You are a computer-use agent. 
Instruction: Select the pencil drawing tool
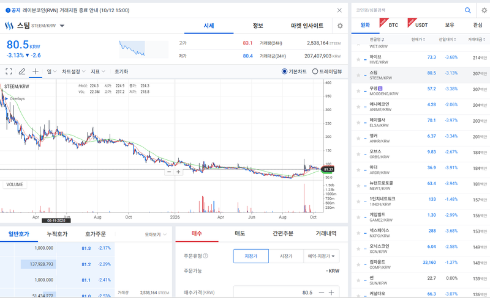tap(22, 71)
